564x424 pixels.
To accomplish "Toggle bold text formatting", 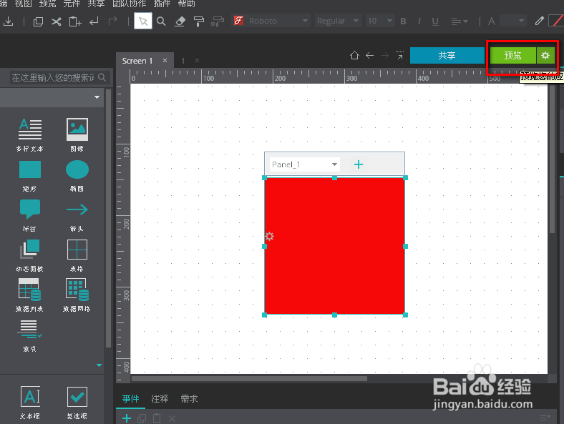I will [403, 21].
